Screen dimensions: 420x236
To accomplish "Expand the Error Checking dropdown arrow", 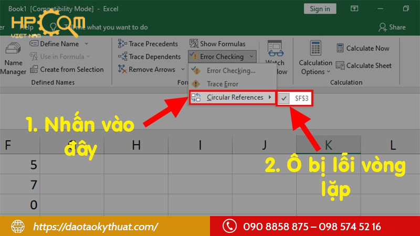I will point(252,57).
